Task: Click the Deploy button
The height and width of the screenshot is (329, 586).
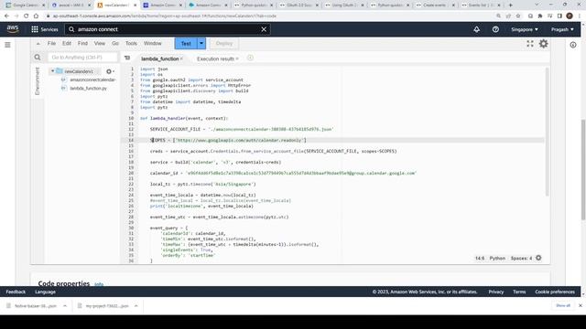Action: [x=223, y=43]
